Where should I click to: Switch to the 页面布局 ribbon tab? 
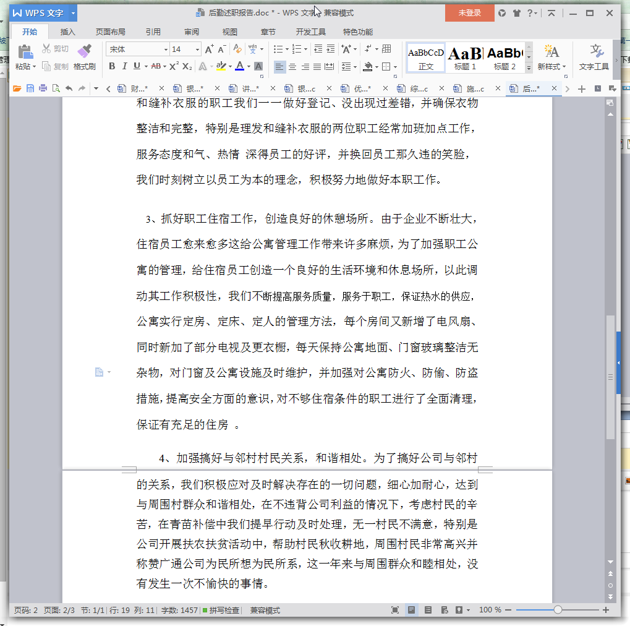(111, 32)
